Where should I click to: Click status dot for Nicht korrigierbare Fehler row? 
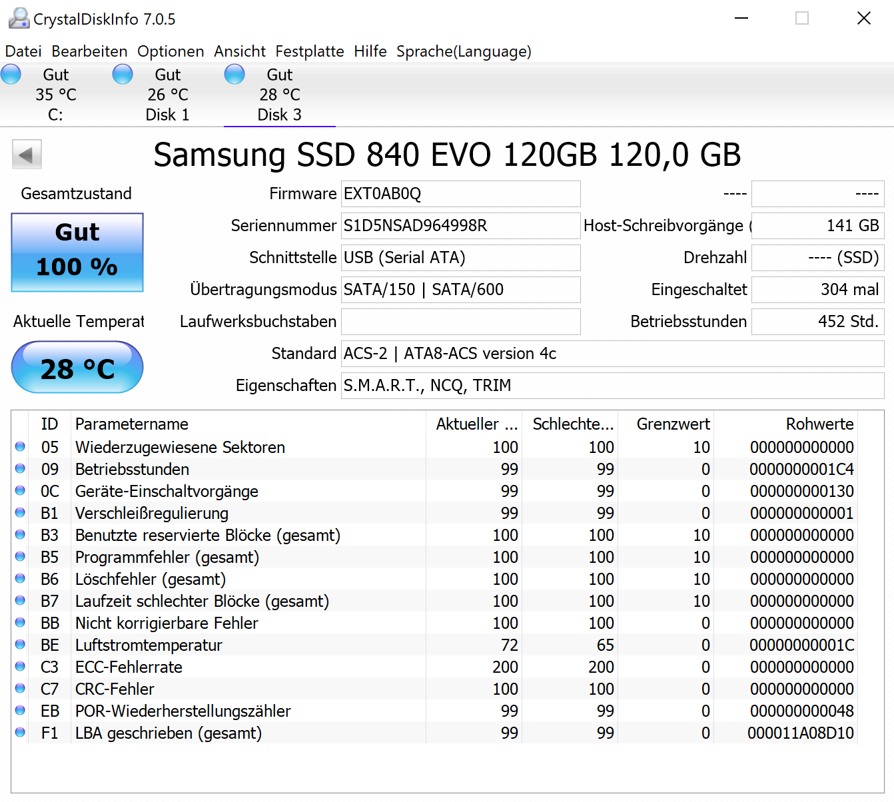pyautogui.click(x=20, y=623)
